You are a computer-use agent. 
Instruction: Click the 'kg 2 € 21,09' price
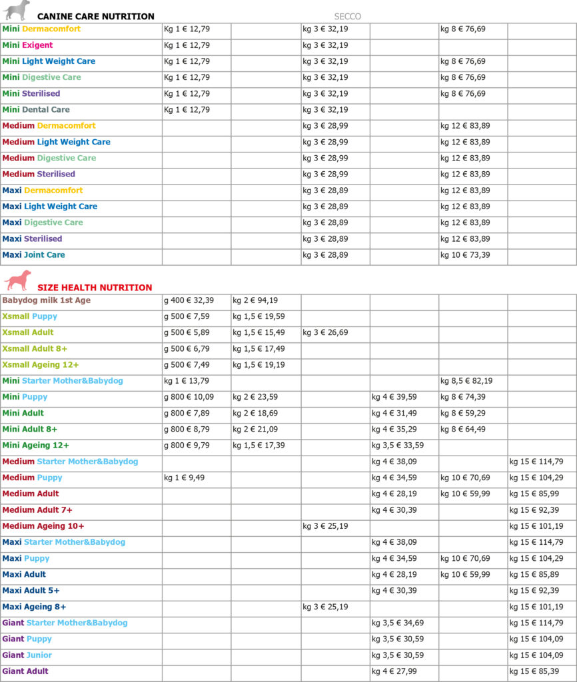[255, 430]
